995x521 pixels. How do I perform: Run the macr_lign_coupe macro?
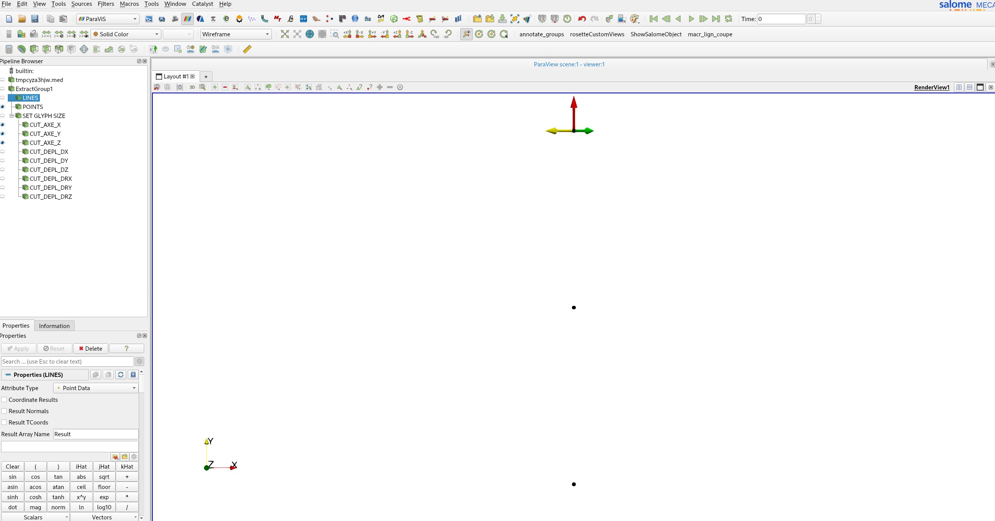pos(710,34)
